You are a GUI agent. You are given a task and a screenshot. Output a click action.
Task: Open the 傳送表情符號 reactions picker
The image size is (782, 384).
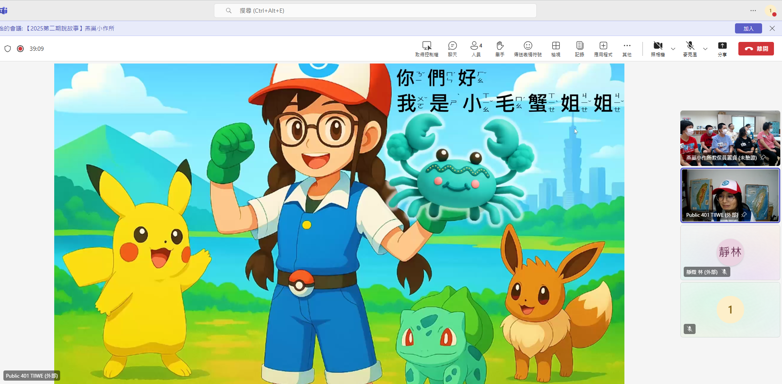528,46
